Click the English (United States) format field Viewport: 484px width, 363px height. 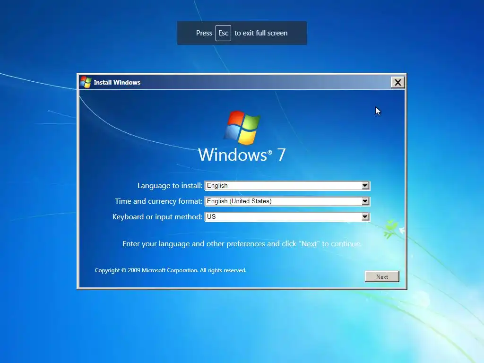tap(287, 201)
